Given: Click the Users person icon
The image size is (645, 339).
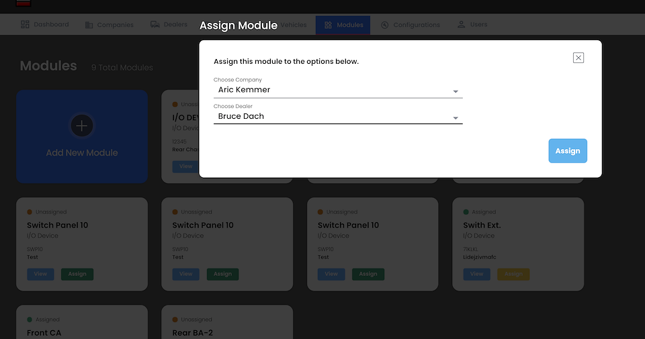Looking at the screenshot, I should [x=461, y=25].
